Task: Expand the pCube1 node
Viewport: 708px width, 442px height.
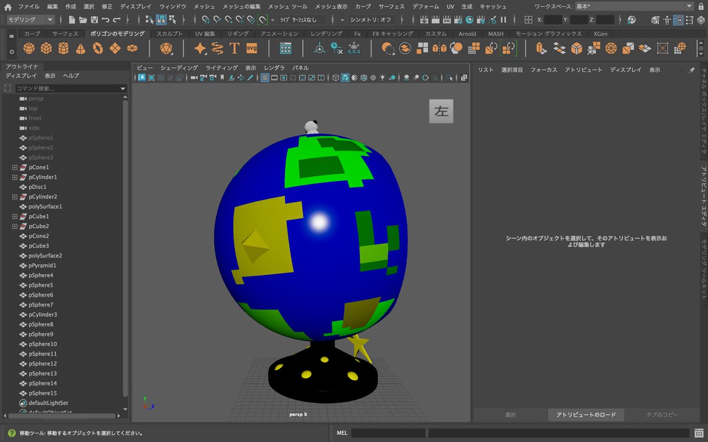Action: (x=15, y=216)
